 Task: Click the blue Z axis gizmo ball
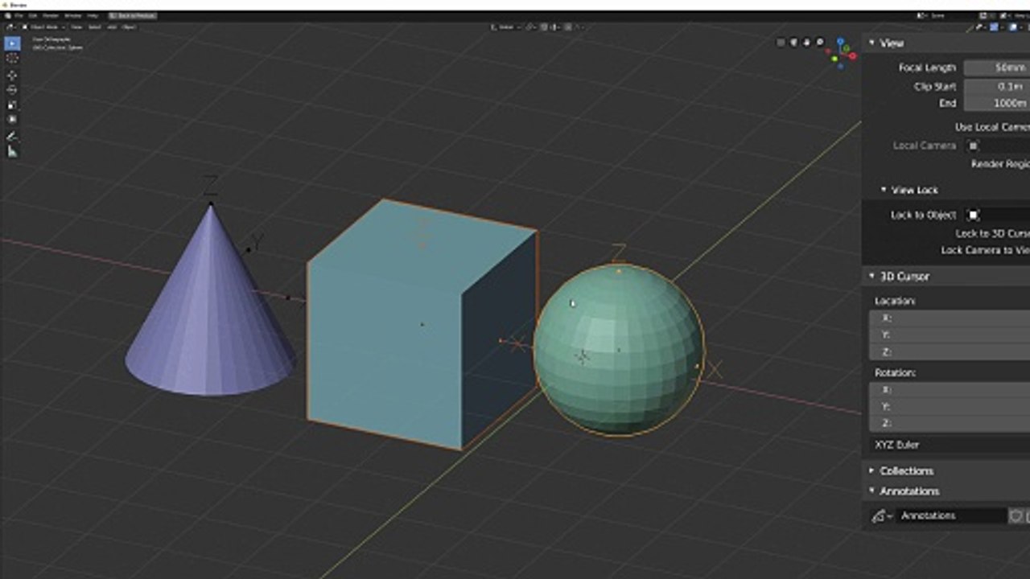[842, 41]
